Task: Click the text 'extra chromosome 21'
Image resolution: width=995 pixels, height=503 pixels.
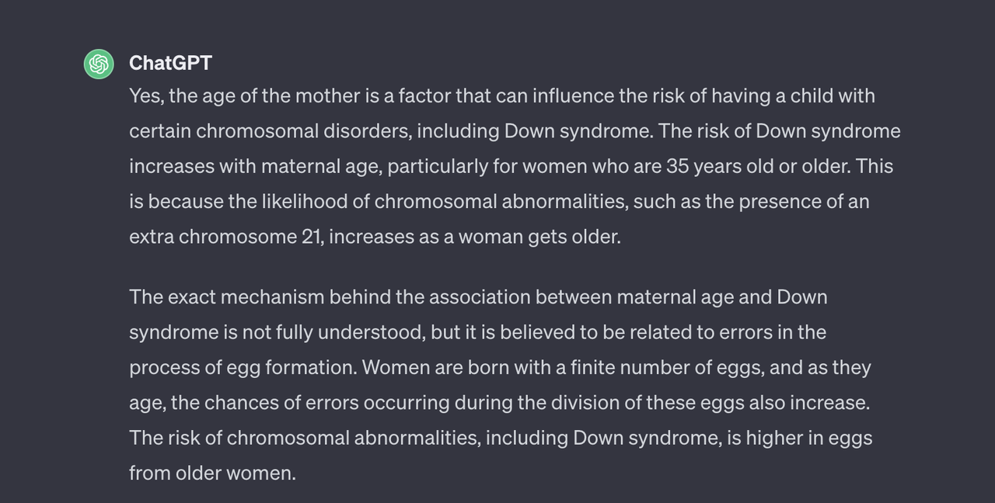Action: pyautogui.click(x=225, y=236)
